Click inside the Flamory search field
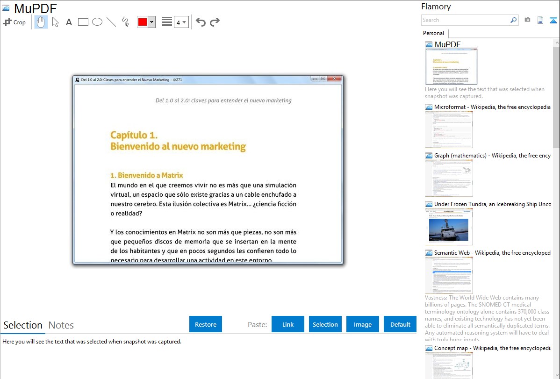 pos(466,20)
